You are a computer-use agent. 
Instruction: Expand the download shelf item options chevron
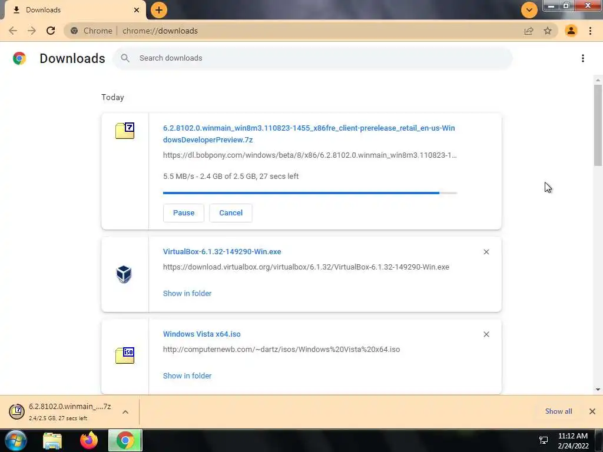[x=125, y=412]
